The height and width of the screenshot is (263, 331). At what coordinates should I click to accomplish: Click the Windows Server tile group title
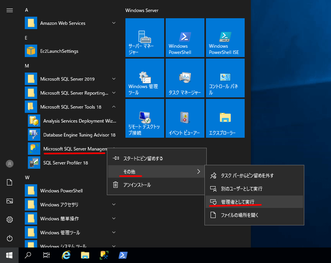pos(142,10)
